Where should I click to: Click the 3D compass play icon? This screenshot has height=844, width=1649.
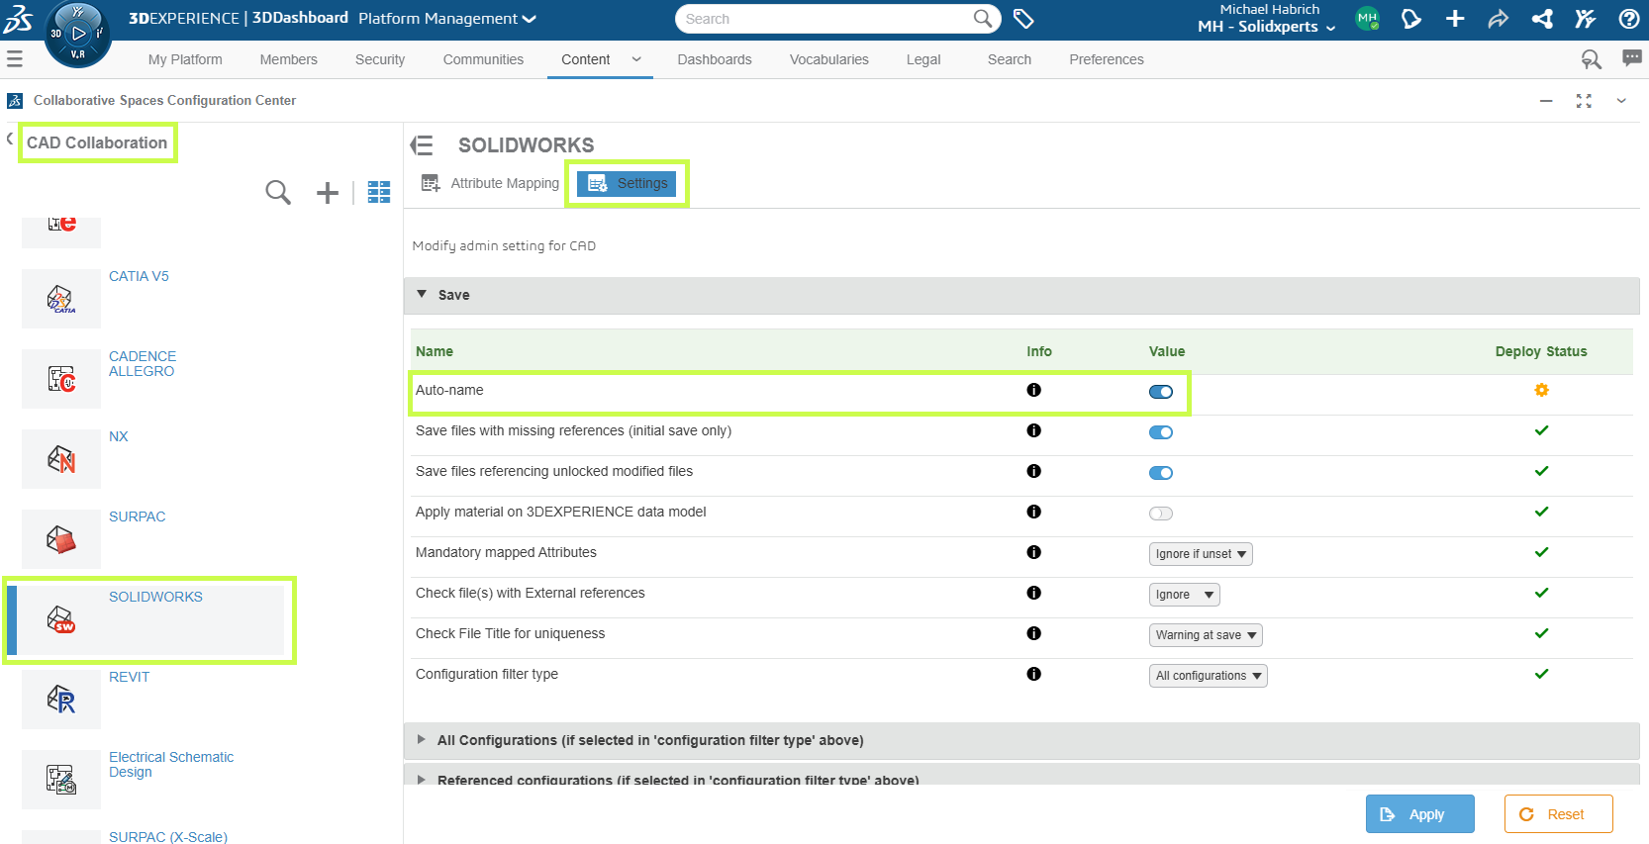point(78,33)
